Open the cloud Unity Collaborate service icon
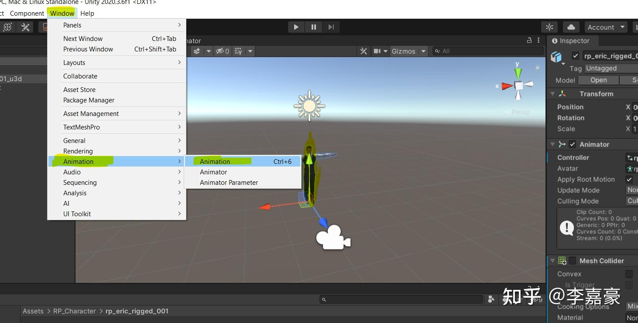638x323 pixels. (571, 27)
